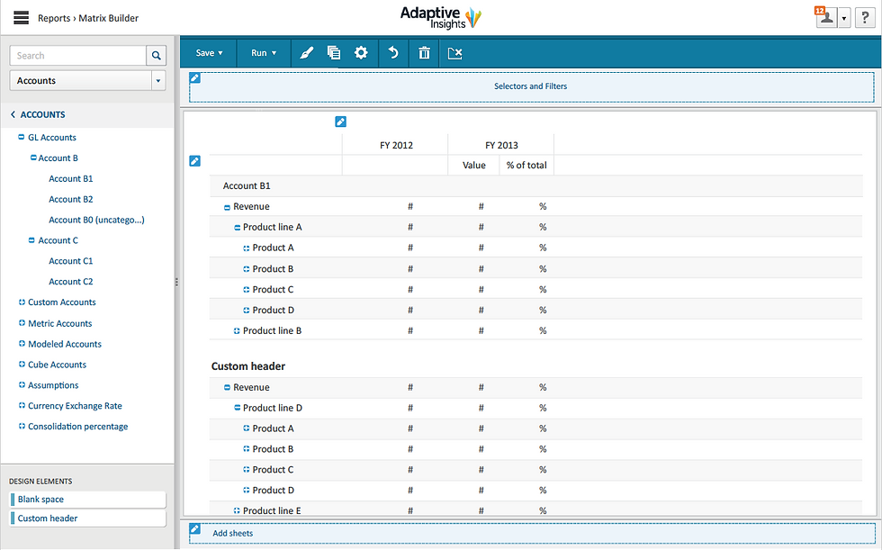Expand the Assumptions node

(22, 384)
